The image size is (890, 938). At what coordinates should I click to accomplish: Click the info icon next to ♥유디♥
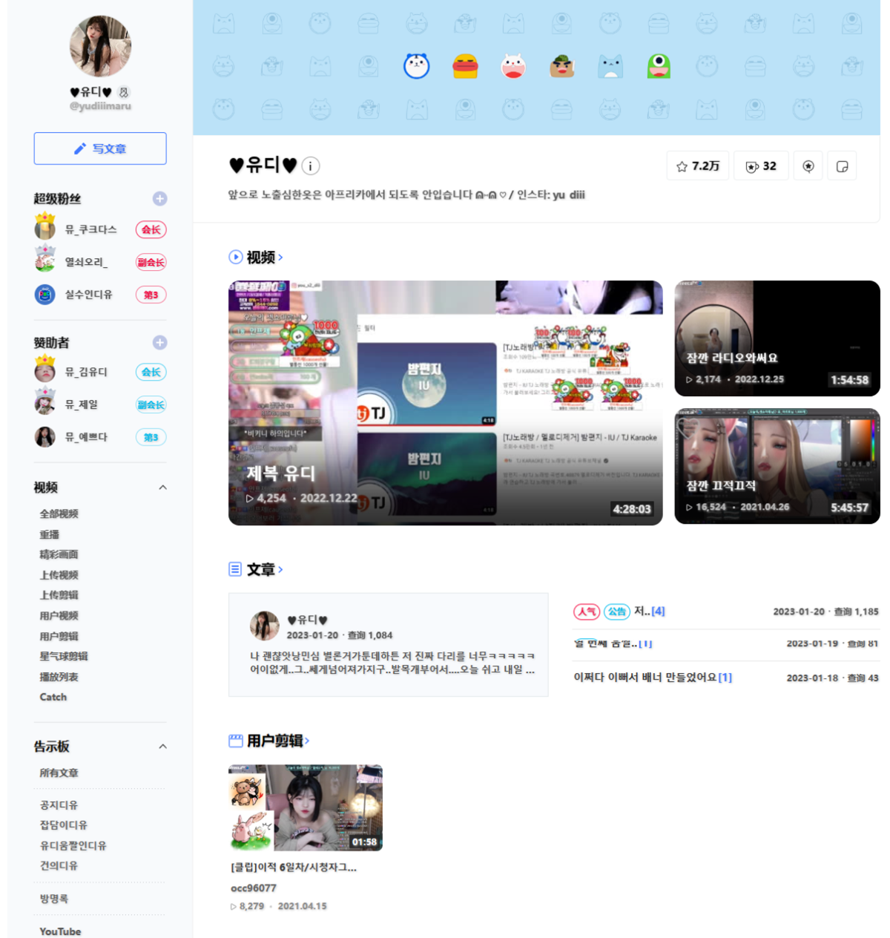click(x=309, y=166)
